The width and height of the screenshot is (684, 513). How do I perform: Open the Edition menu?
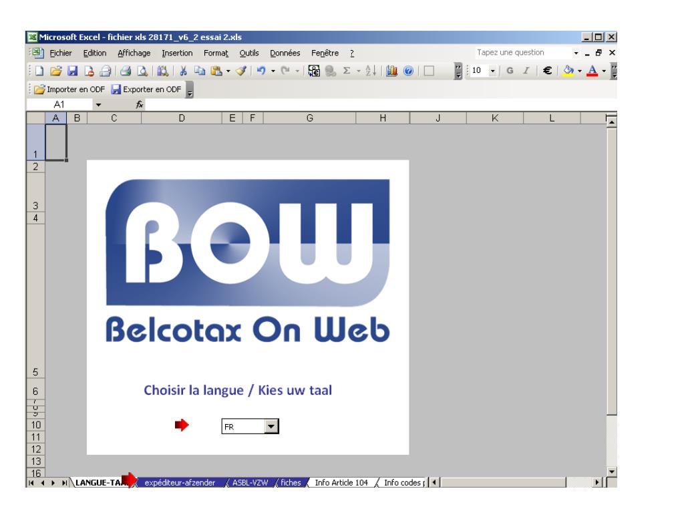click(x=95, y=53)
